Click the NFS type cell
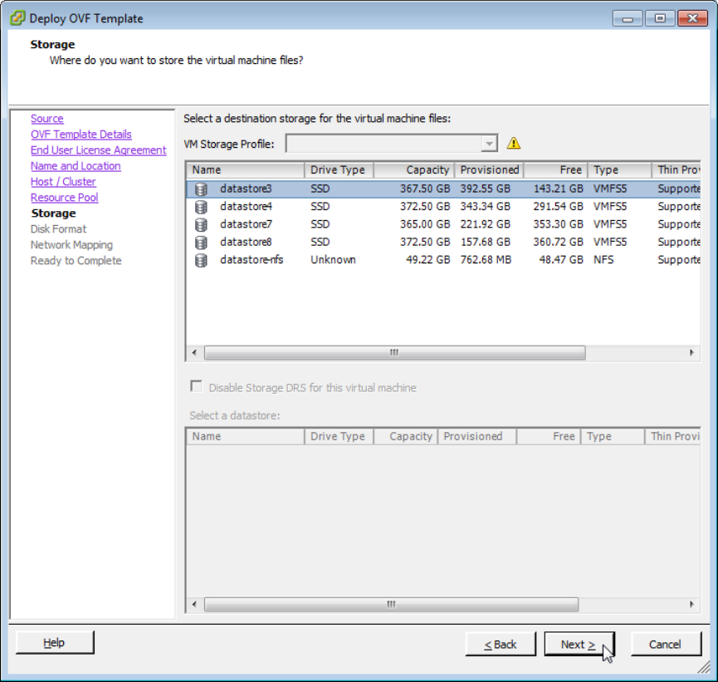718x682 pixels. click(x=603, y=260)
